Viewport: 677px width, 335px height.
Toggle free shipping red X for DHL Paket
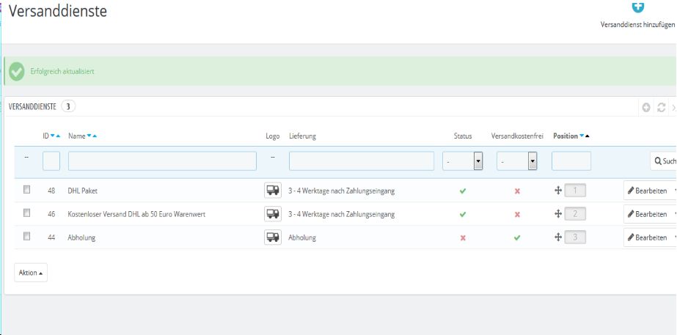(x=517, y=191)
